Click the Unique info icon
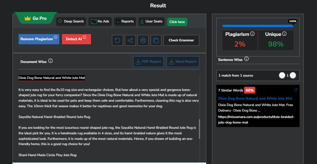This screenshot has width=317, height=164. [x=284, y=33]
